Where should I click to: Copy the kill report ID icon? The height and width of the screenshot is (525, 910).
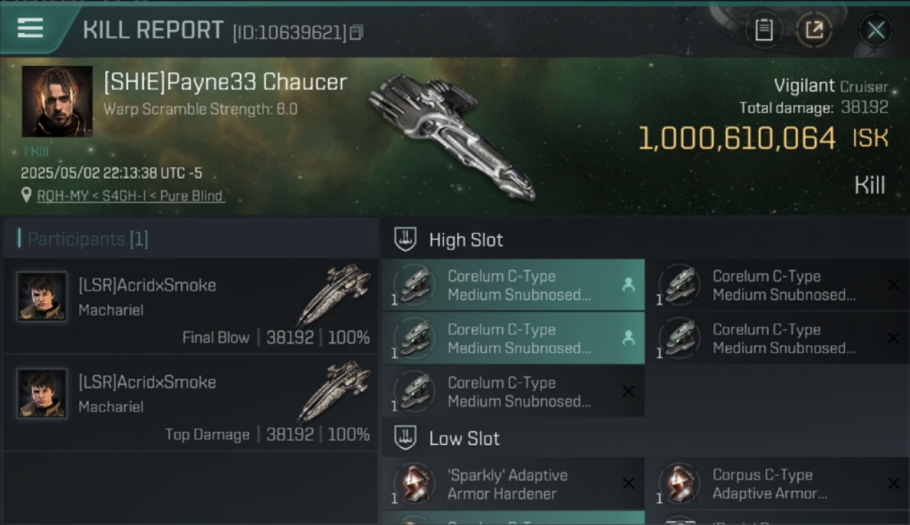pyautogui.click(x=357, y=32)
